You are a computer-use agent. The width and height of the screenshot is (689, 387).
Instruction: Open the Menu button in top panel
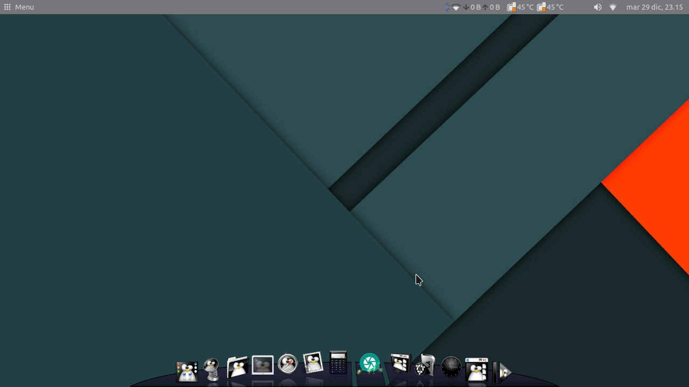pos(19,7)
